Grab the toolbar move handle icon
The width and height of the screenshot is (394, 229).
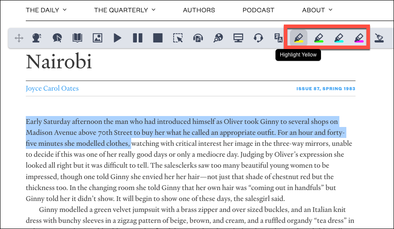coord(19,38)
